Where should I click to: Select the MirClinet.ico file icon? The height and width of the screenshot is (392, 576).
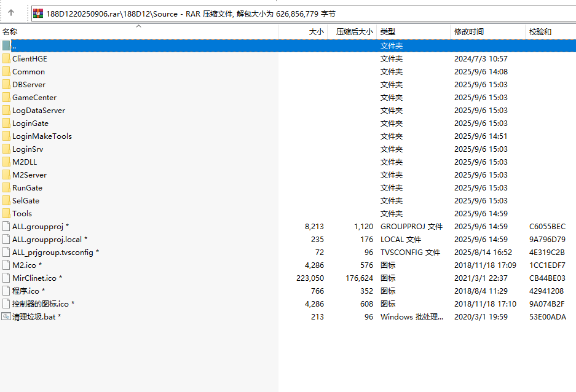tap(6, 278)
